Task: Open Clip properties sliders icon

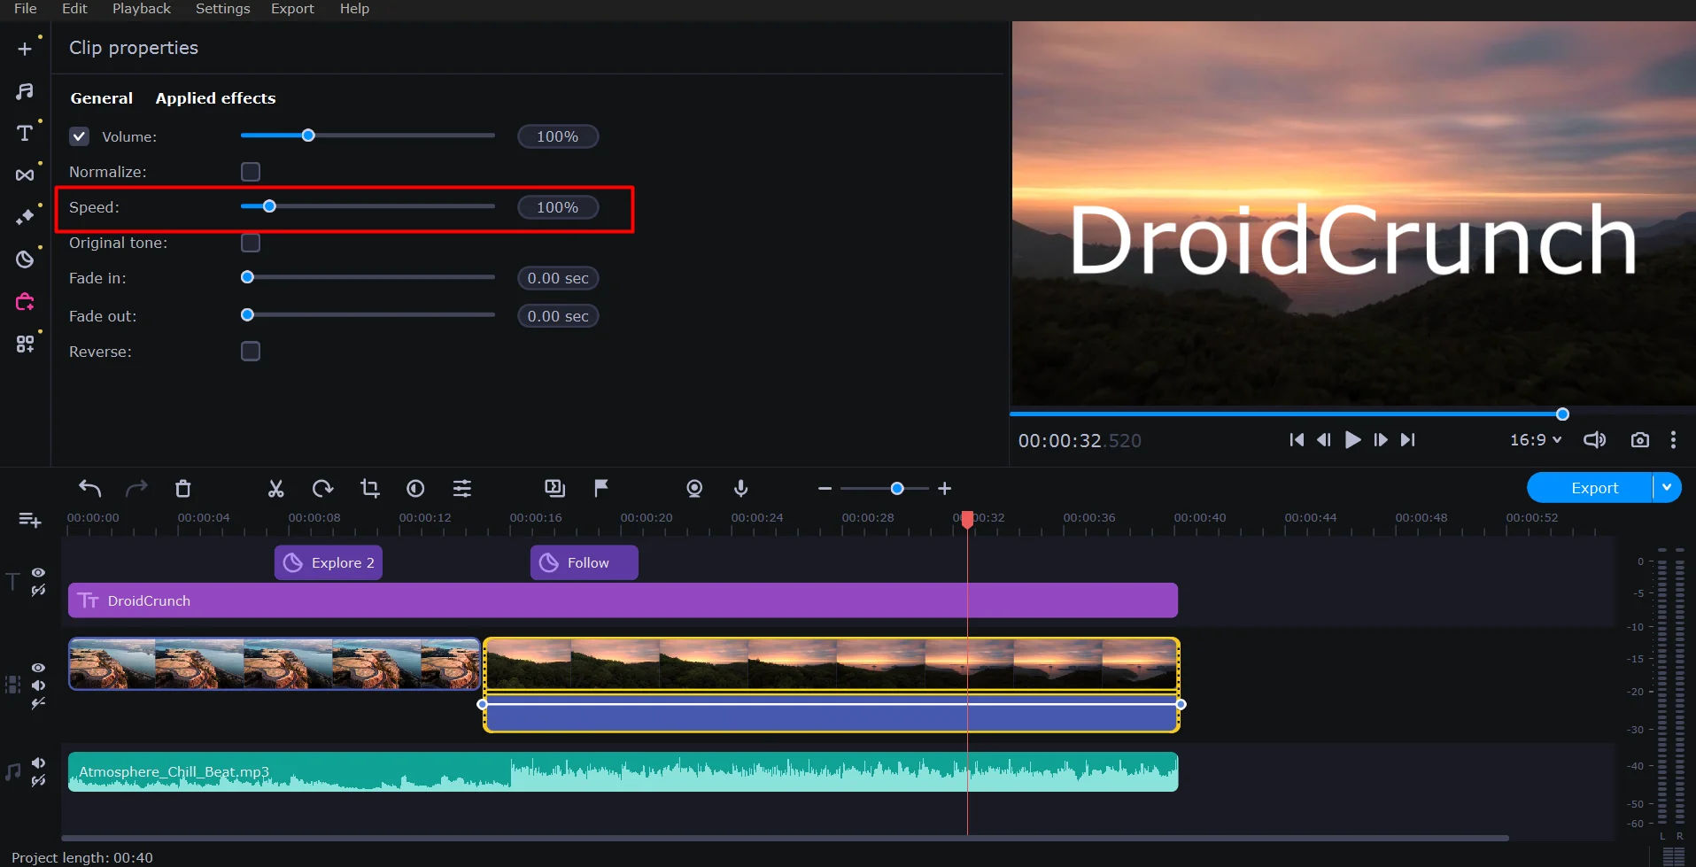Action: coord(462,488)
